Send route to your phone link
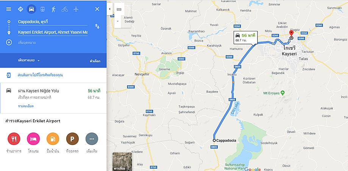The image size is (348, 171). tap(40, 75)
